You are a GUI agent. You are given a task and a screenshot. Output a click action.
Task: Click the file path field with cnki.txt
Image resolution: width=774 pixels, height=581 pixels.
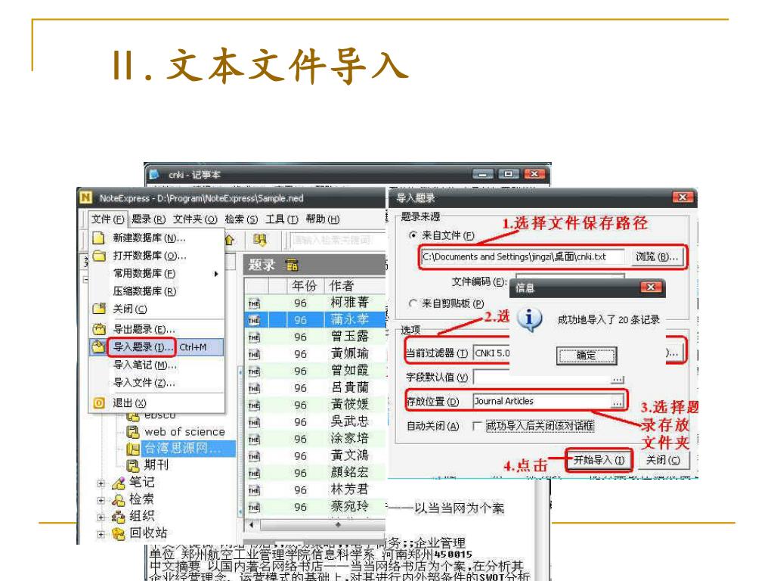pos(522,257)
